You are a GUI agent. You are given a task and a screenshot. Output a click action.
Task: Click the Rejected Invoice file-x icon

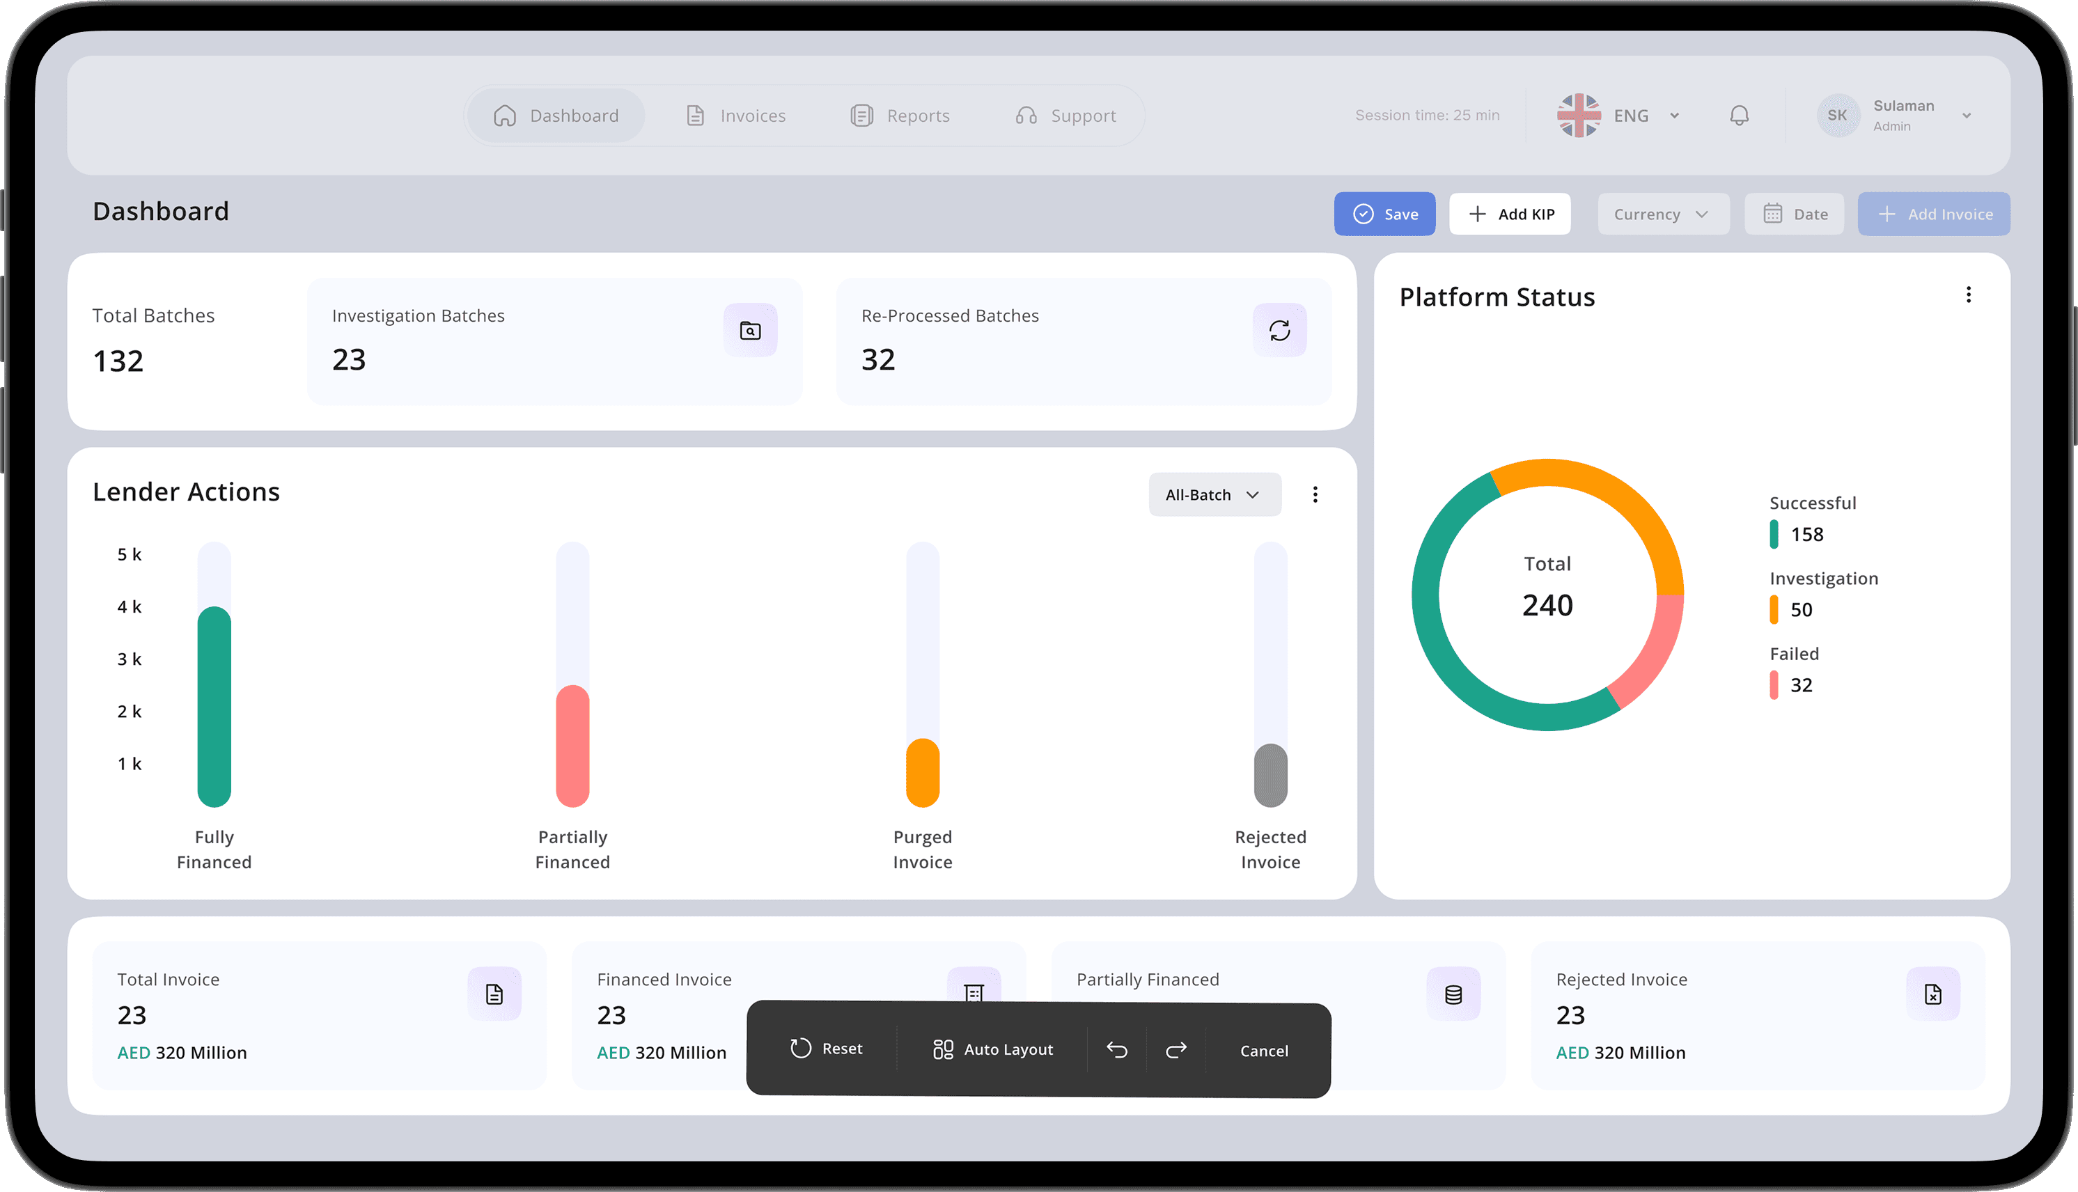click(x=1932, y=994)
